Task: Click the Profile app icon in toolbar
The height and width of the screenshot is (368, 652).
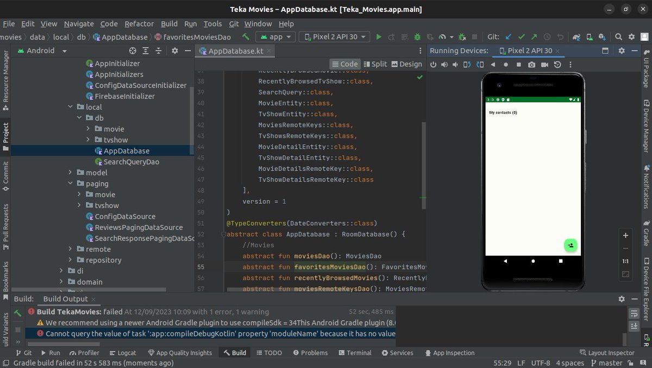Action: point(442,37)
